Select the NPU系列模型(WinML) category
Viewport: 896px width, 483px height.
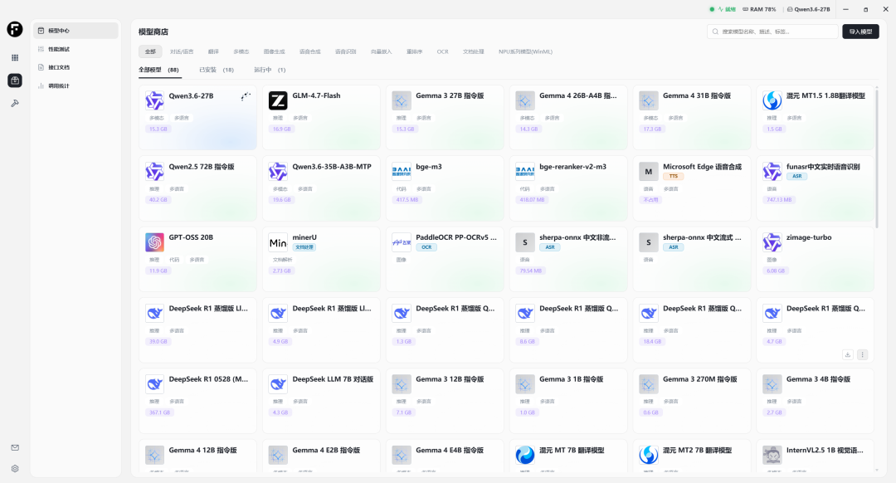(525, 51)
